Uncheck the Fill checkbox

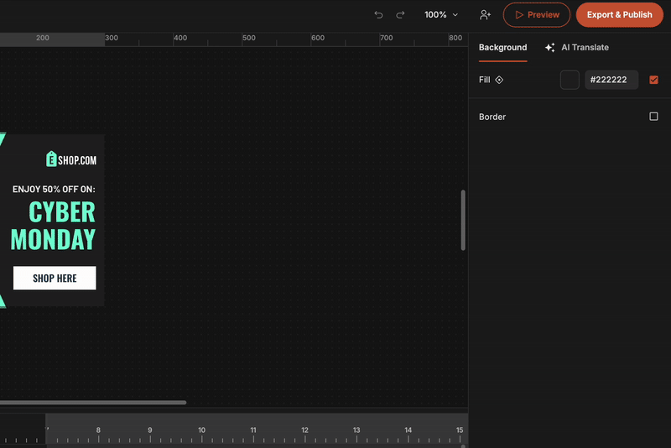point(653,81)
